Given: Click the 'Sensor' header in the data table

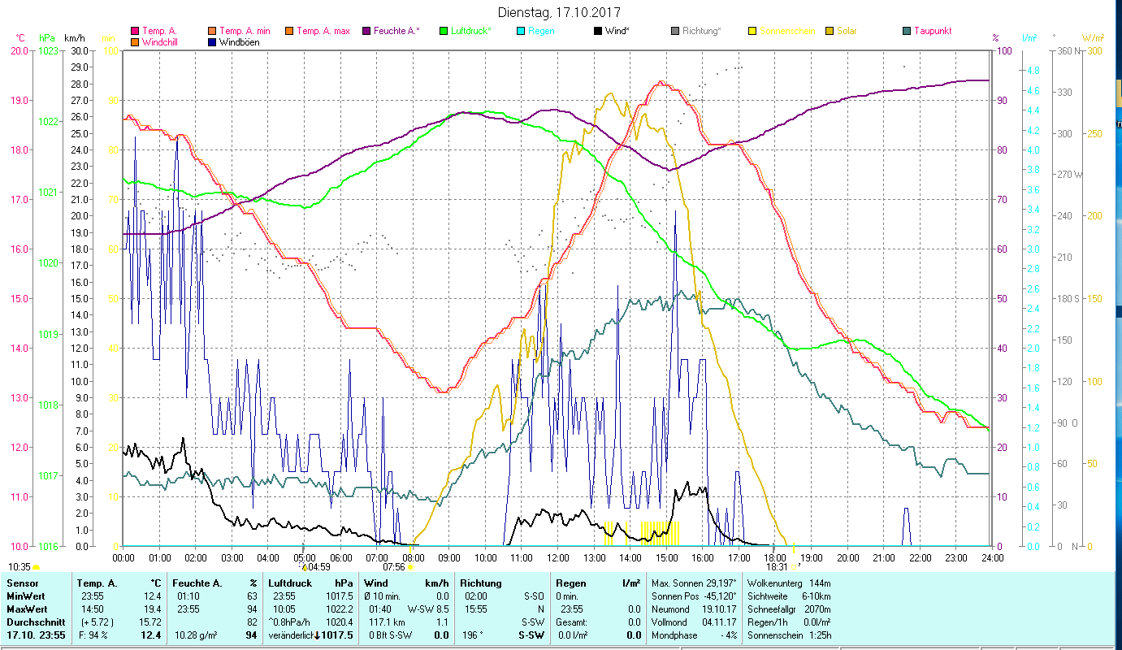Looking at the screenshot, I should click(x=21, y=583).
